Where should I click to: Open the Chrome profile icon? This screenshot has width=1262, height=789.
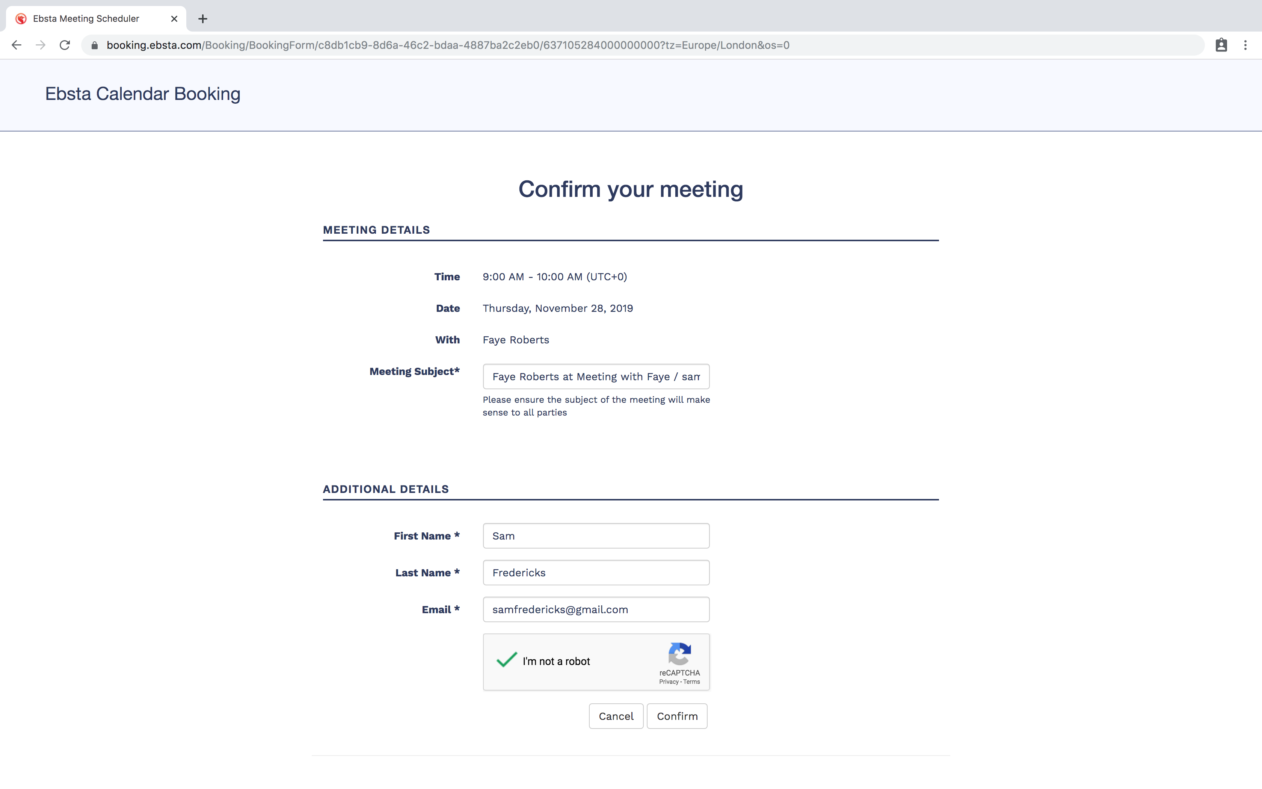click(x=1221, y=45)
